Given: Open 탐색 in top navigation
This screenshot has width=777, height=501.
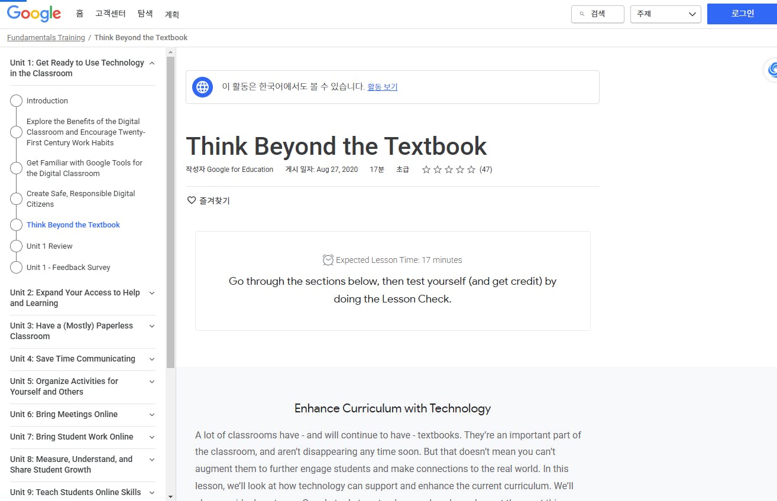Looking at the screenshot, I should (145, 14).
